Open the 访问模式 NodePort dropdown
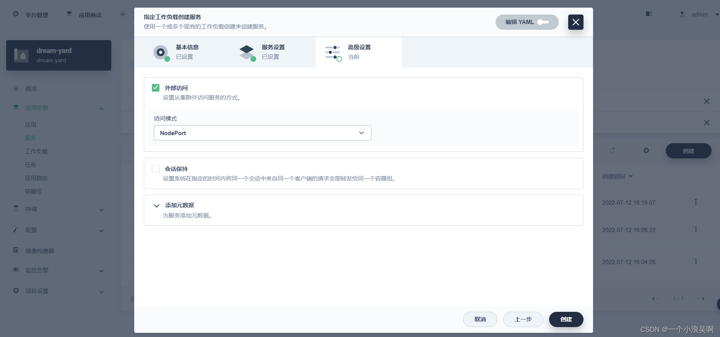The image size is (720, 337). (262, 133)
